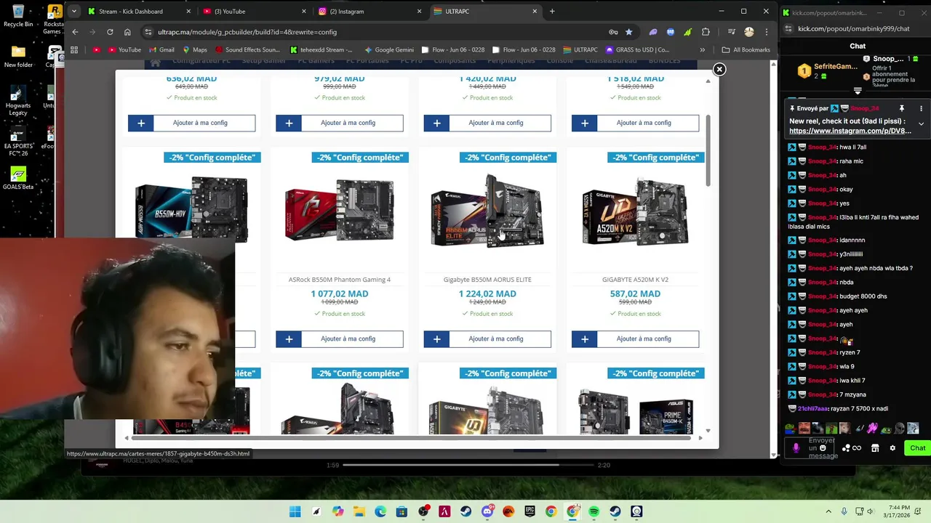The height and width of the screenshot is (523, 931).
Task: Open a new browser tab
Action: (x=552, y=11)
